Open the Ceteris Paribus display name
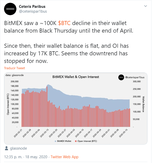The height and width of the screenshot is (163, 152). (x=32, y=7)
